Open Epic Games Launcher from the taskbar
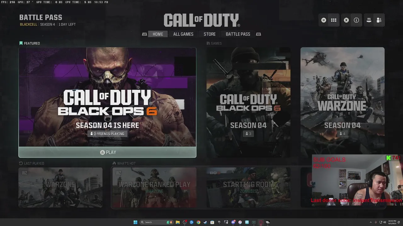 coord(219,222)
